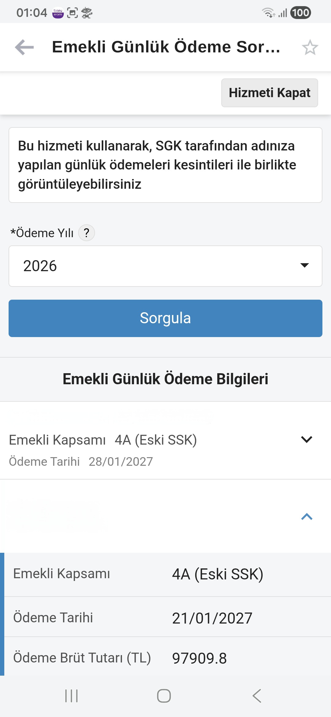Click the Sorgula button

(165, 318)
